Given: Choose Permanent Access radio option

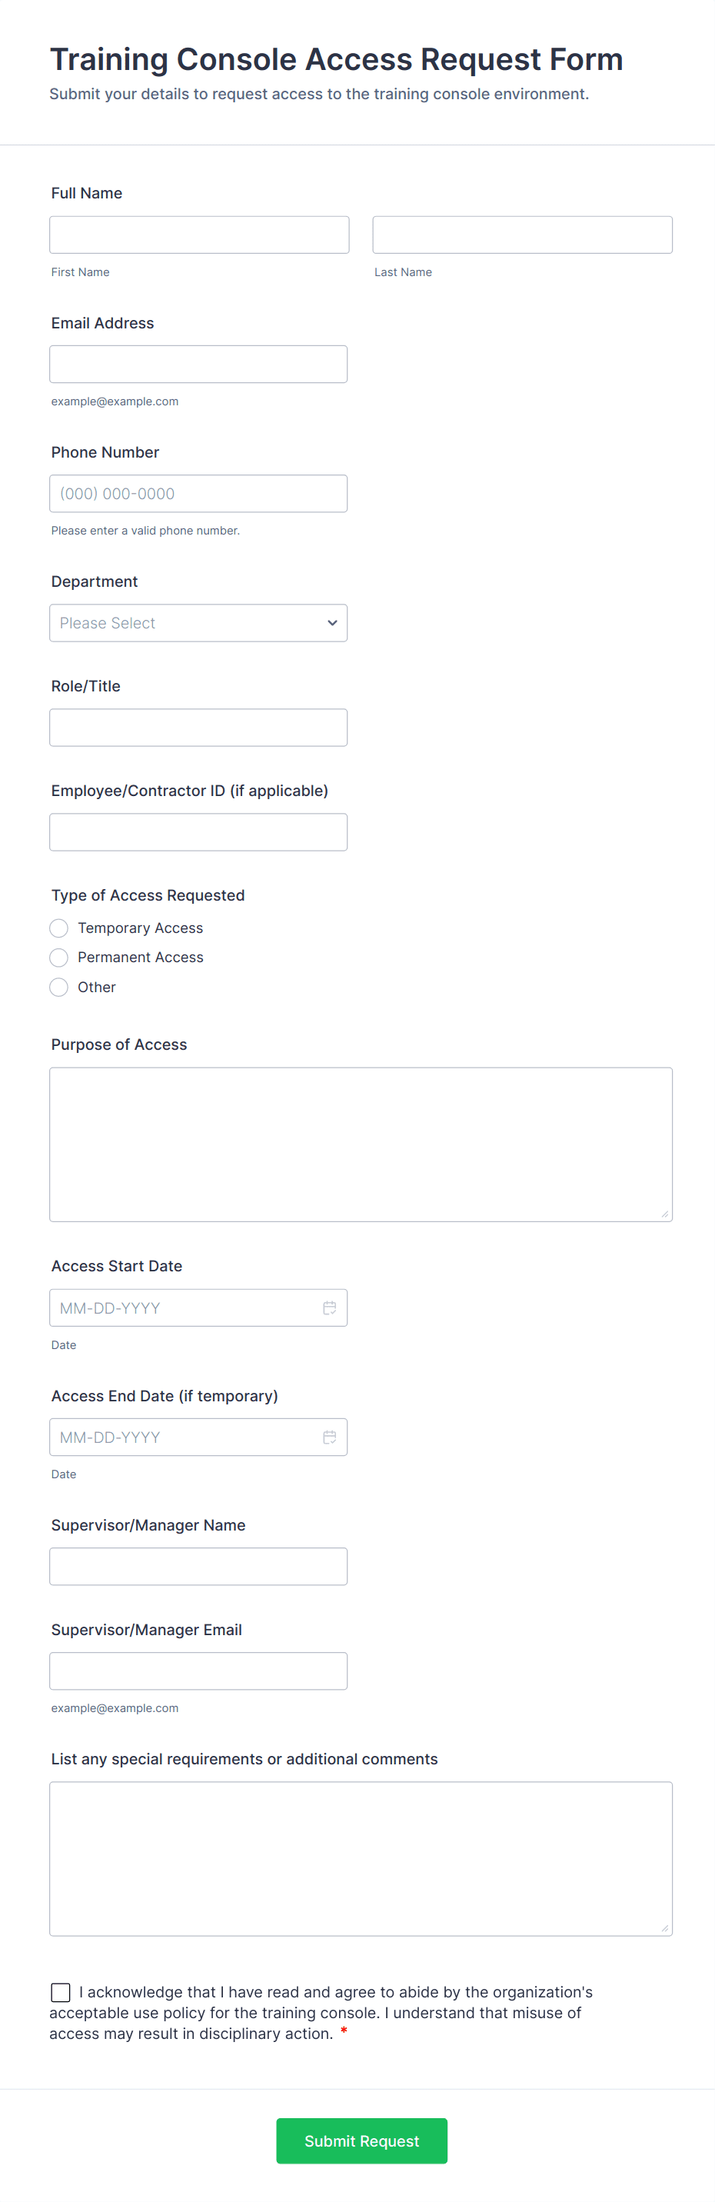Looking at the screenshot, I should 59,958.
